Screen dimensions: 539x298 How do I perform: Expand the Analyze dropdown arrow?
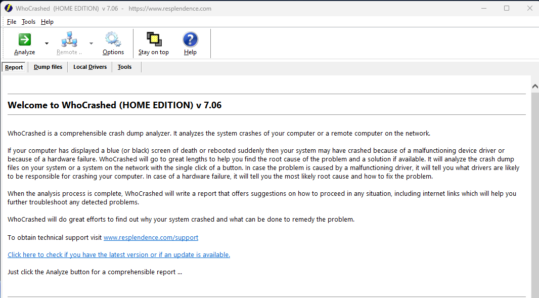(47, 44)
